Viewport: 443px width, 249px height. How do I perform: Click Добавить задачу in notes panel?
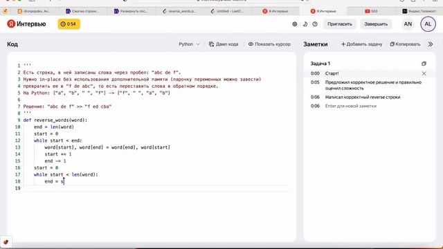tap(361, 44)
